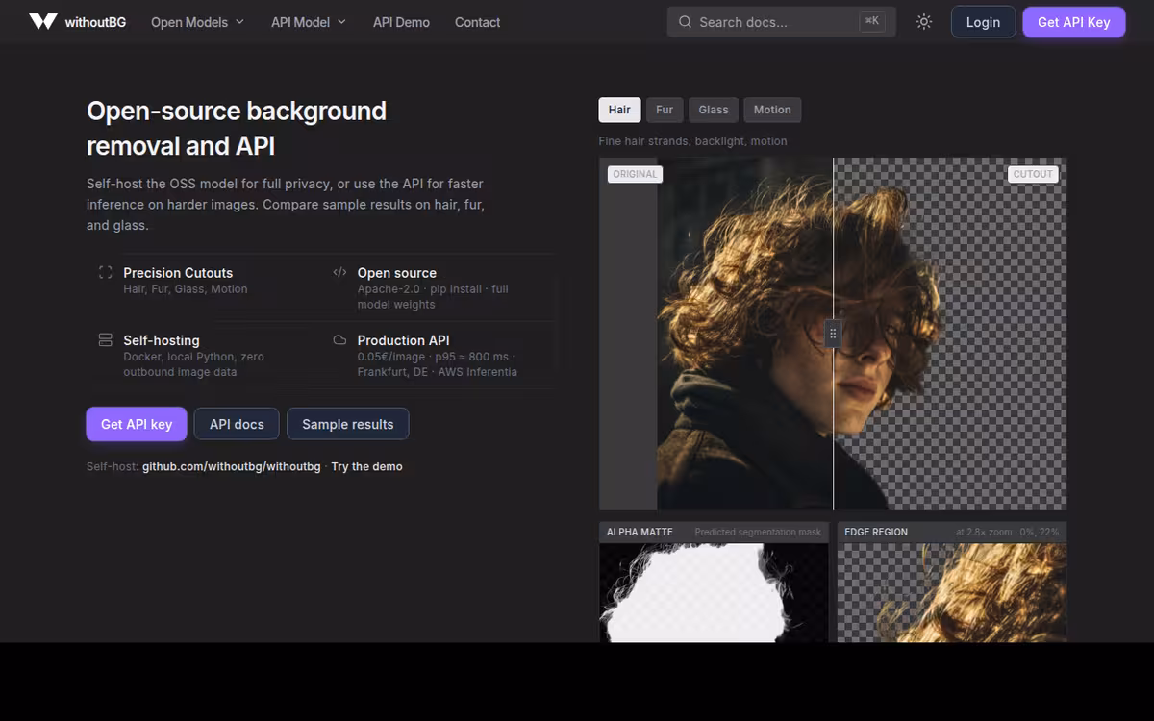Open the API Demo page
Viewport: 1154px width, 721px height.
coord(401,21)
